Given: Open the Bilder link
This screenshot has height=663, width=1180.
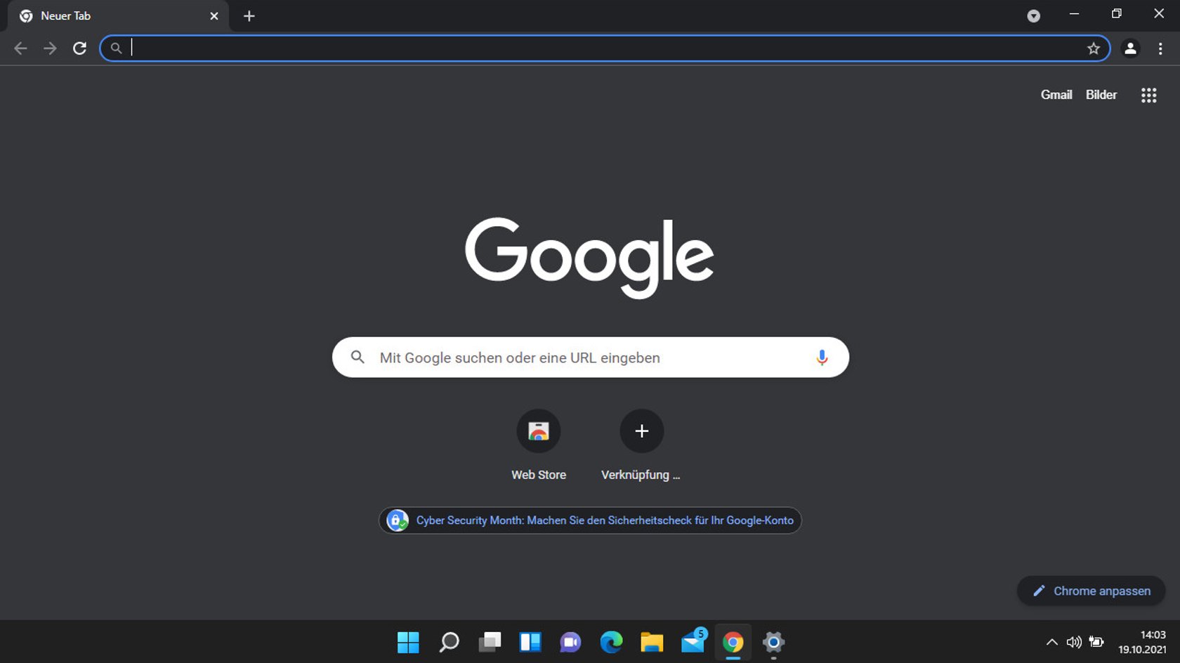Looking at the screenshot, I should (x=1101, y=95).
